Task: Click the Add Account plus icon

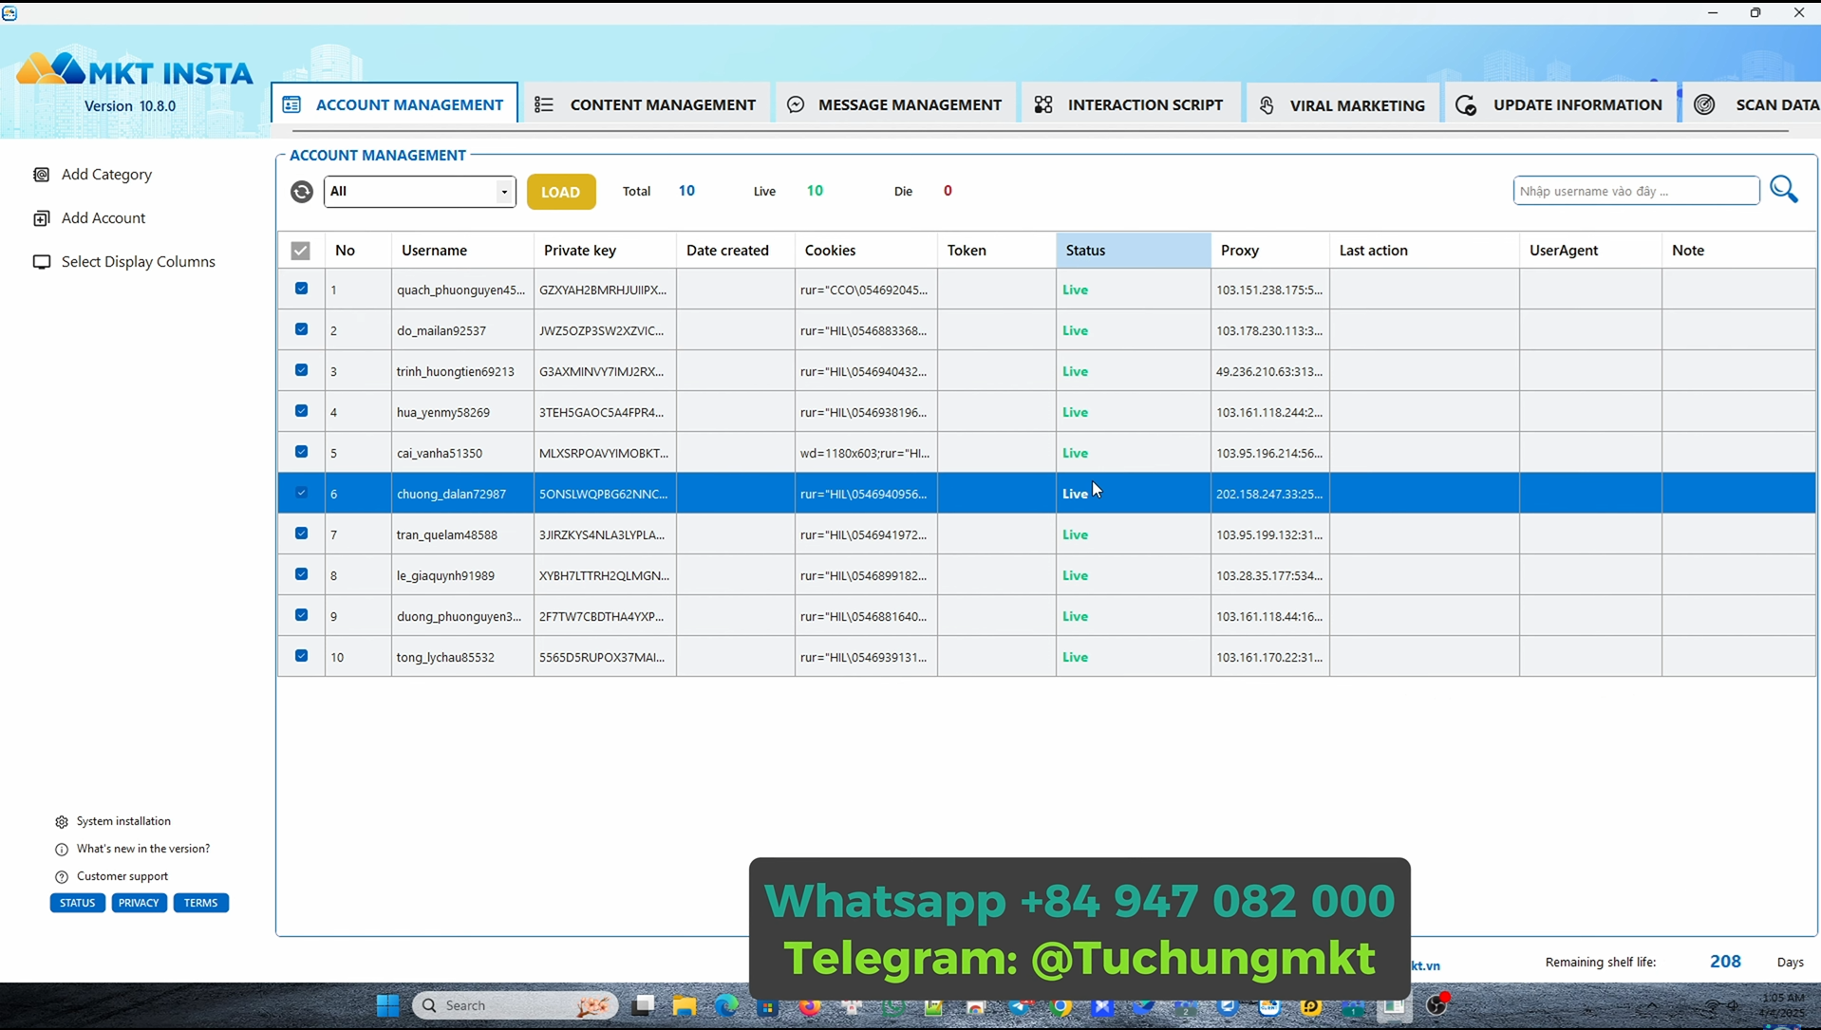Action: click(42, 218)
